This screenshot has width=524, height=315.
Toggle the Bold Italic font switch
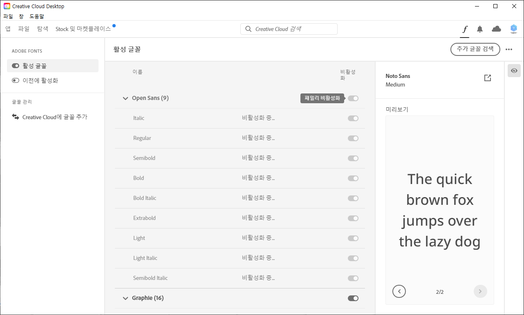(x=353, y=198)
